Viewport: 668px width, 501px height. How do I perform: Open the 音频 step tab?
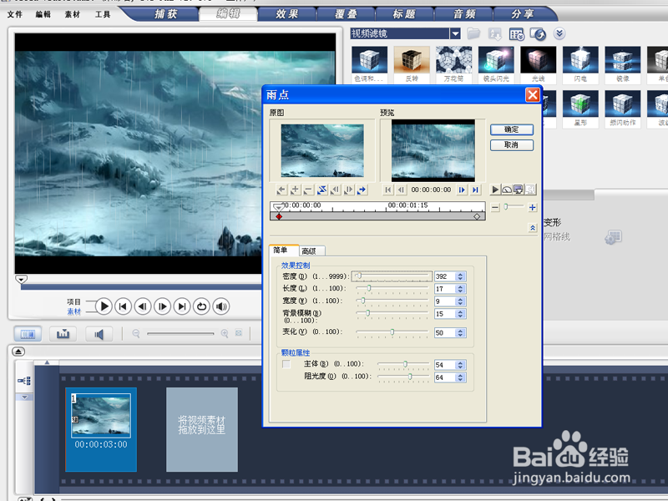point(464,14)
